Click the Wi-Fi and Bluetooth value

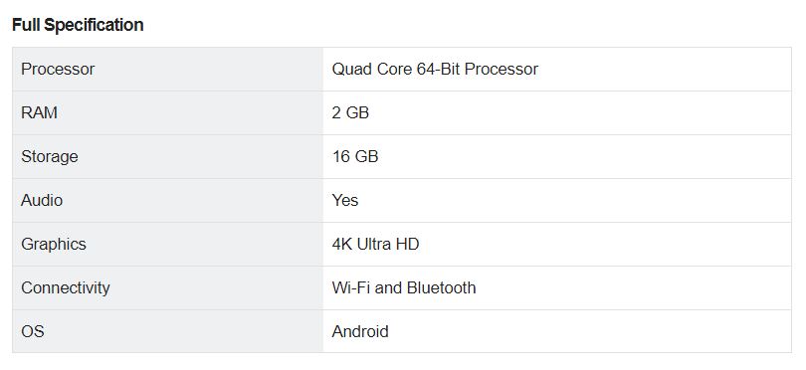(x=404, y=287)
